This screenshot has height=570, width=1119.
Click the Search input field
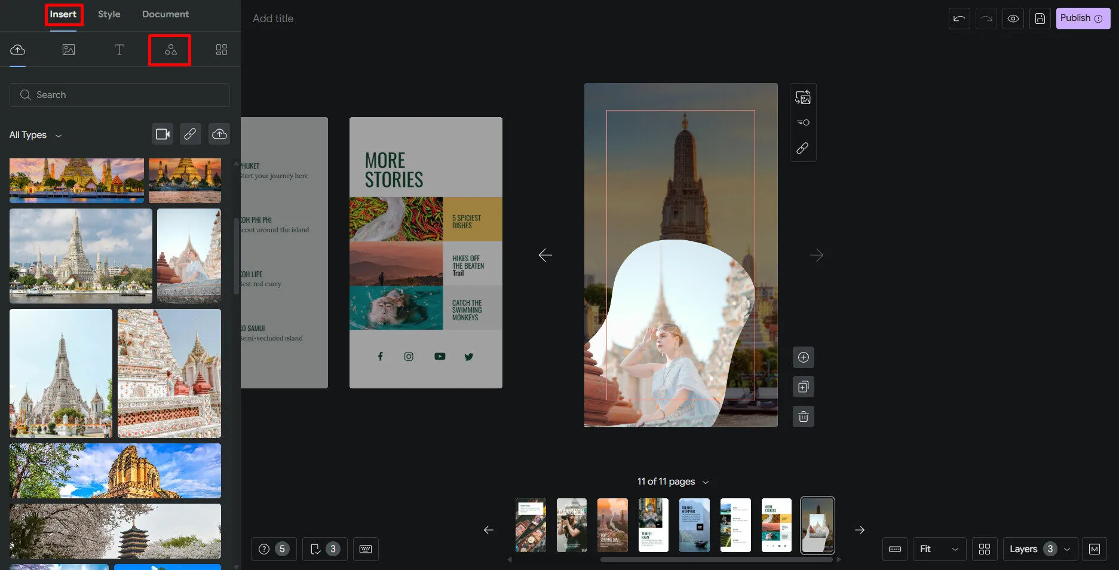[119, 95]
